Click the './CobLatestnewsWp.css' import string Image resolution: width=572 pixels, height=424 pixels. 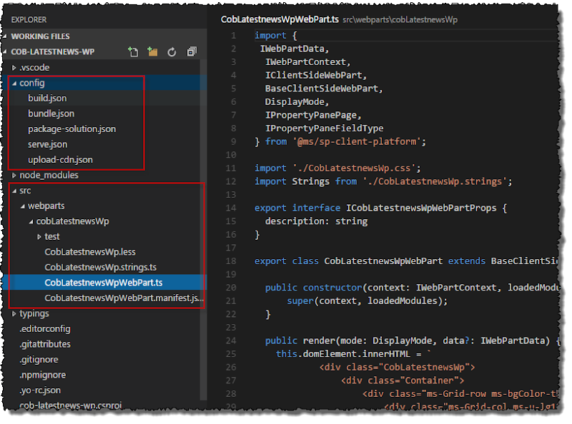click(x=354, y=168)
